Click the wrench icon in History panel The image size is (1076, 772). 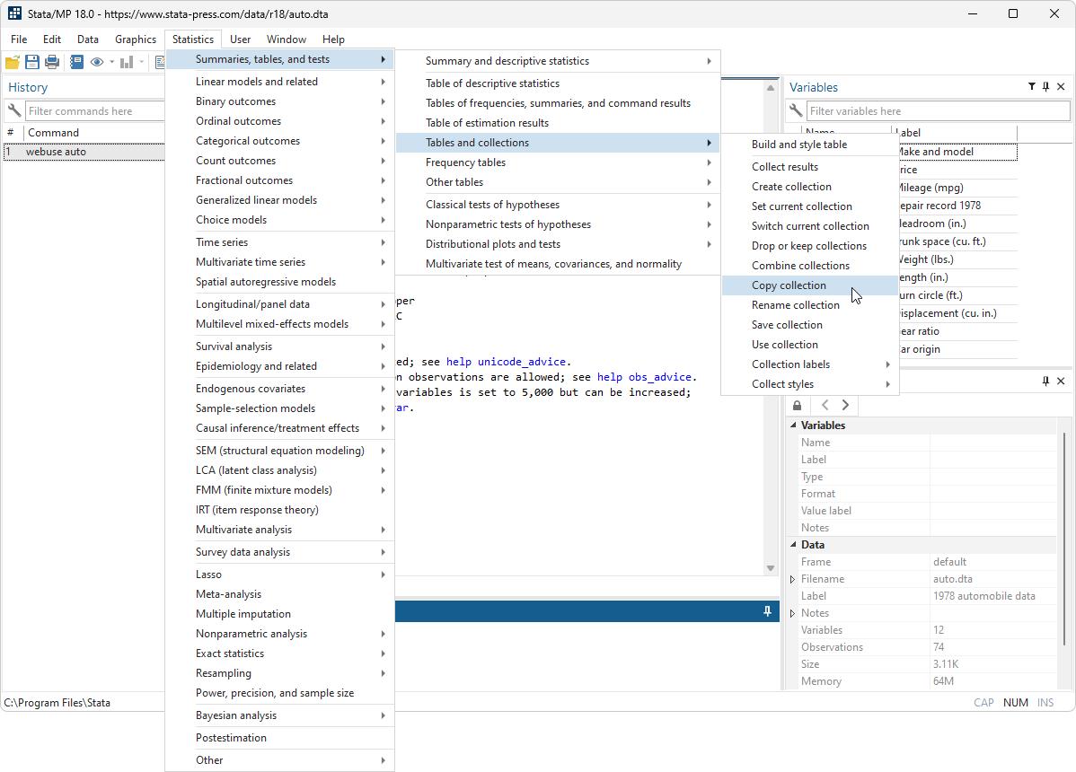pyautogui.click(x=13, y=110)
